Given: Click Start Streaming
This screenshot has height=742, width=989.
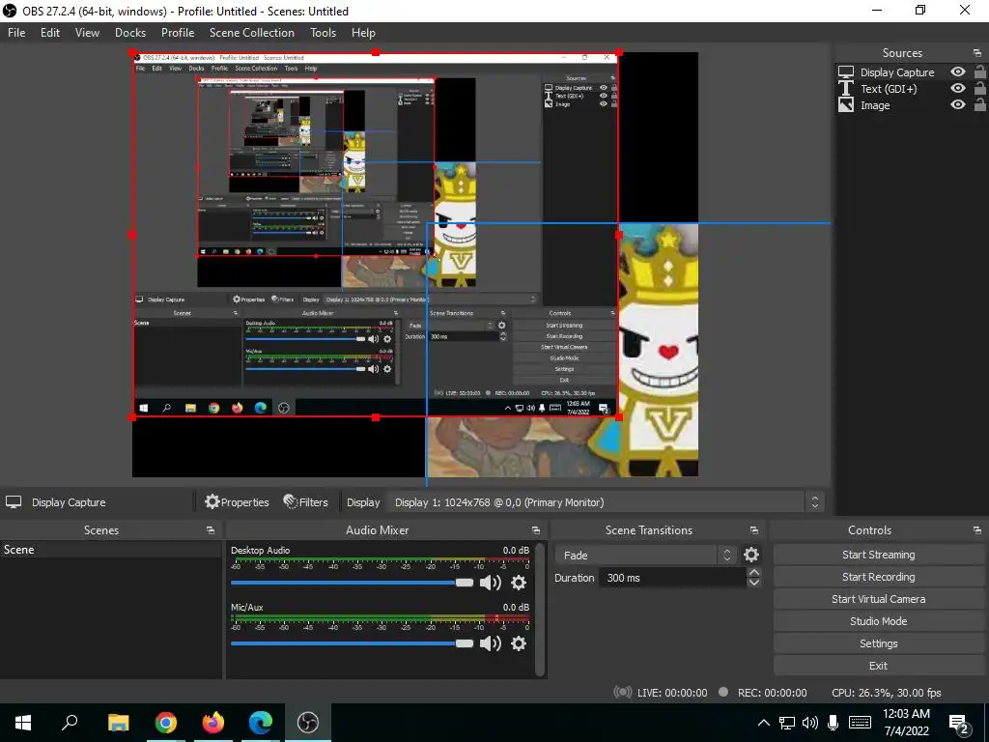Looking at the screenshot, I should tap(879, 555).
